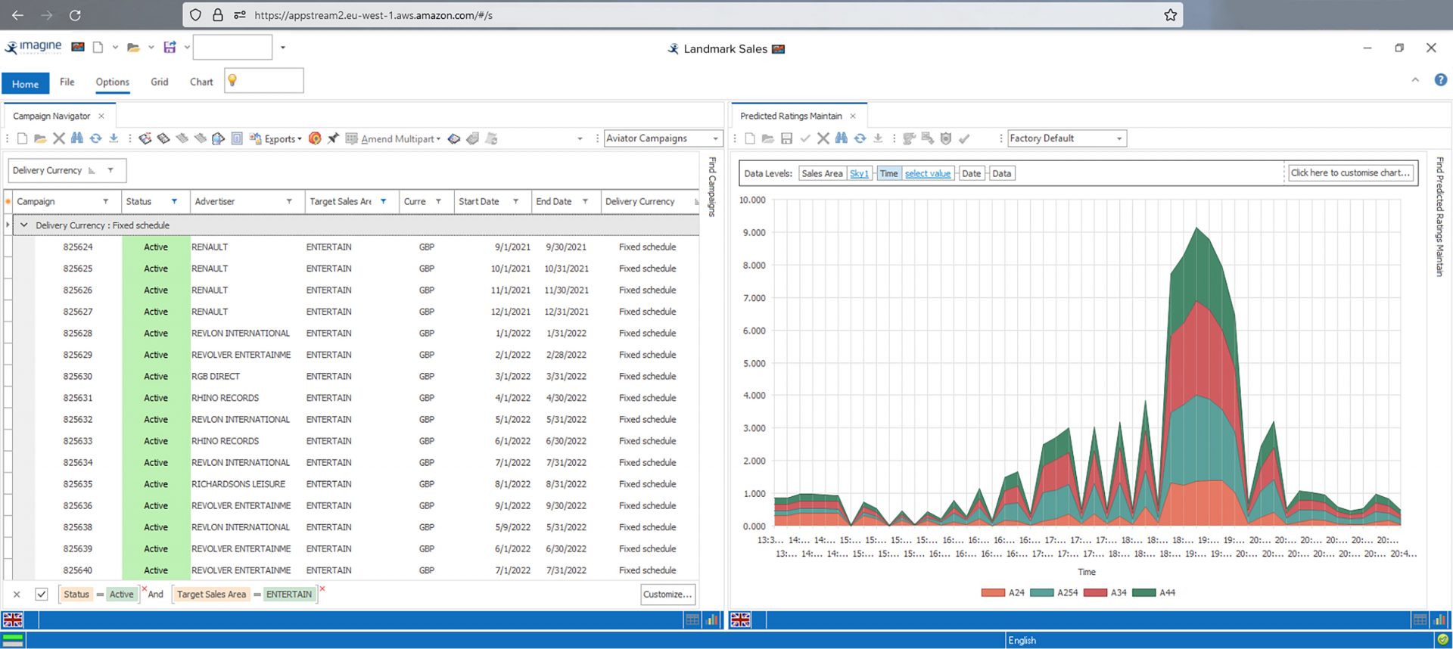Click the 'select value' Time link
1453x649 pixels.
tap(927, 173)
